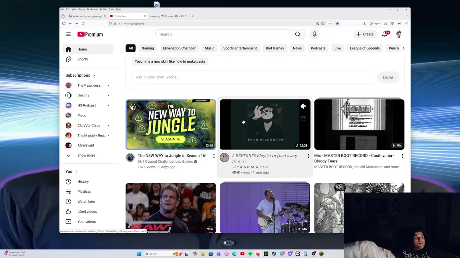Click the Ask in your own words field
The height and width of the screenshot is (258, 460).
coord(253,77)
